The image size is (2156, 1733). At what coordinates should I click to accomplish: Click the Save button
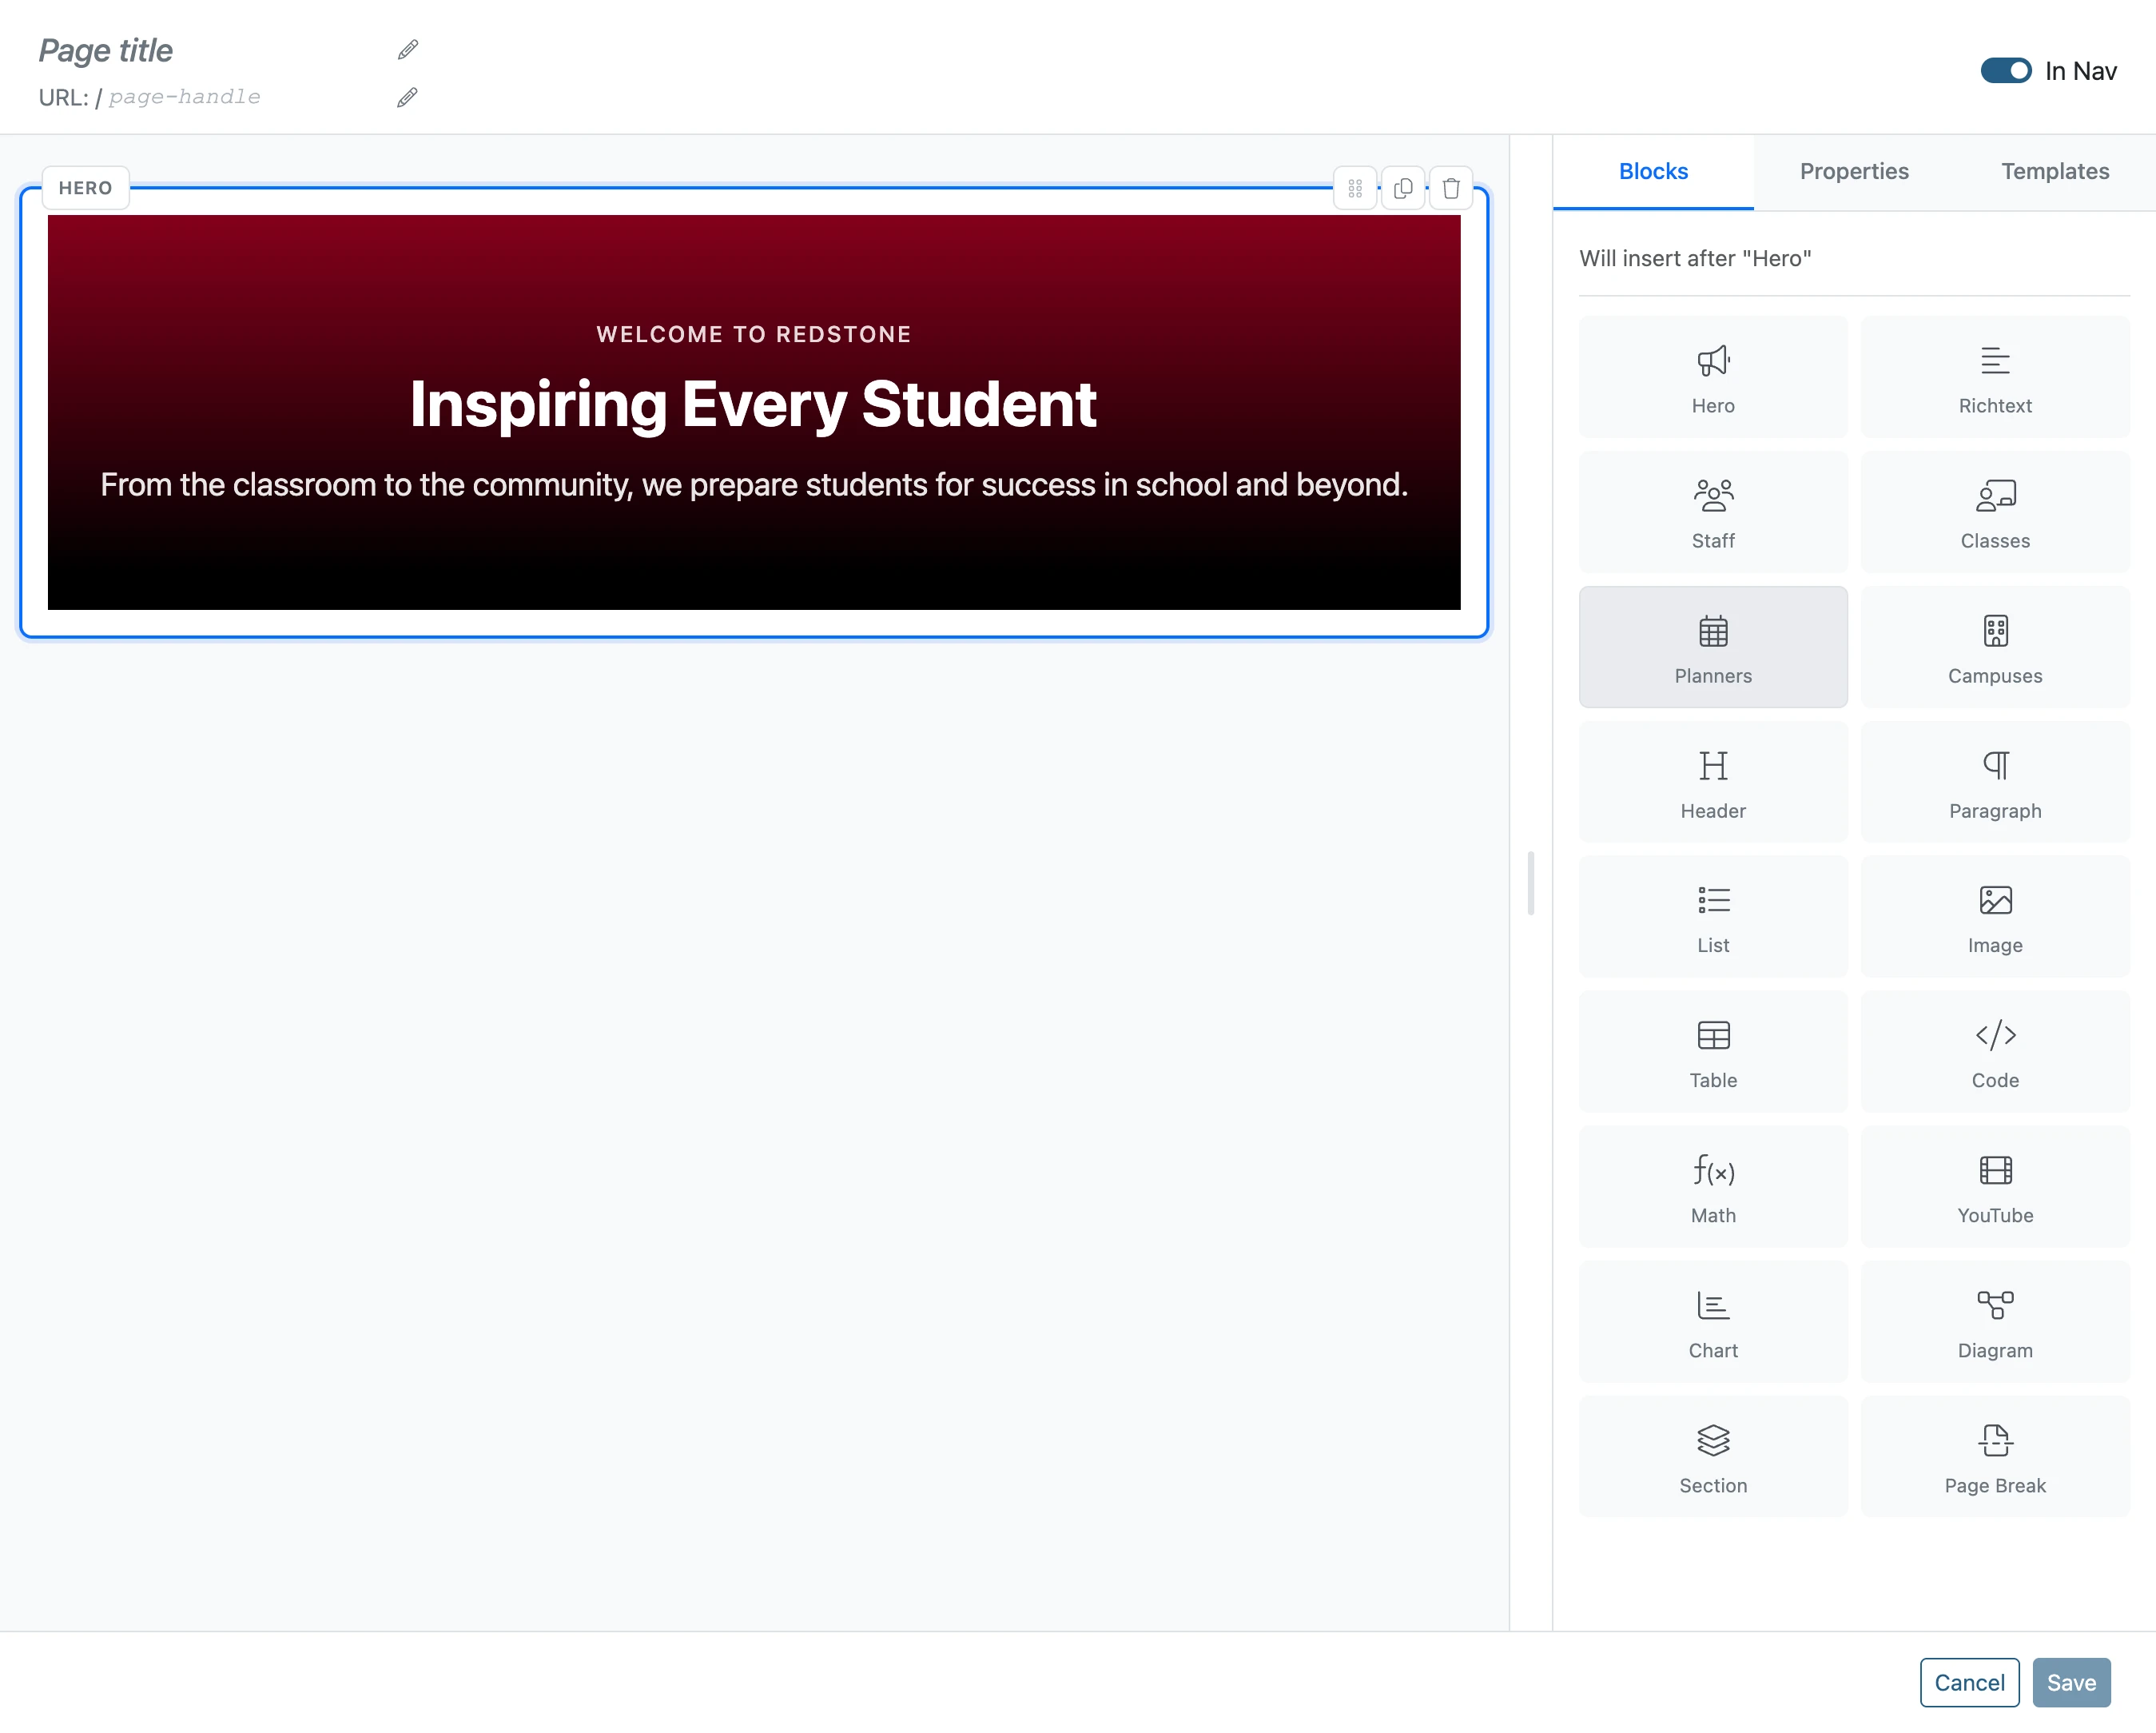coord(2071,1682)
